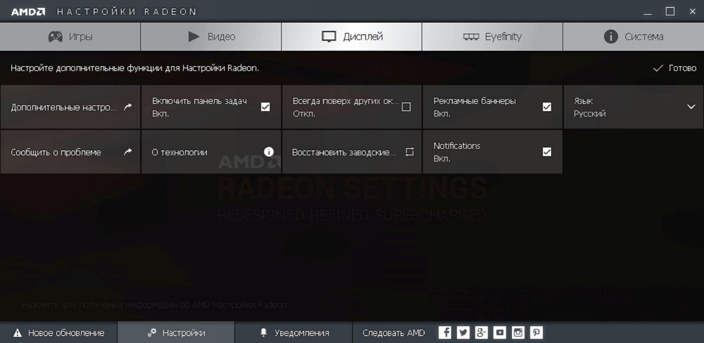This screenshot has height=343, width=704.
Task: Open Уведомления in the bottom bar
Action: (294, 333)
